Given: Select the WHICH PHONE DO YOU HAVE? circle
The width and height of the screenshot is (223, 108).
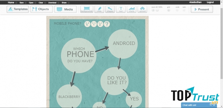Looking at the screenshot, I should [79, 55].
